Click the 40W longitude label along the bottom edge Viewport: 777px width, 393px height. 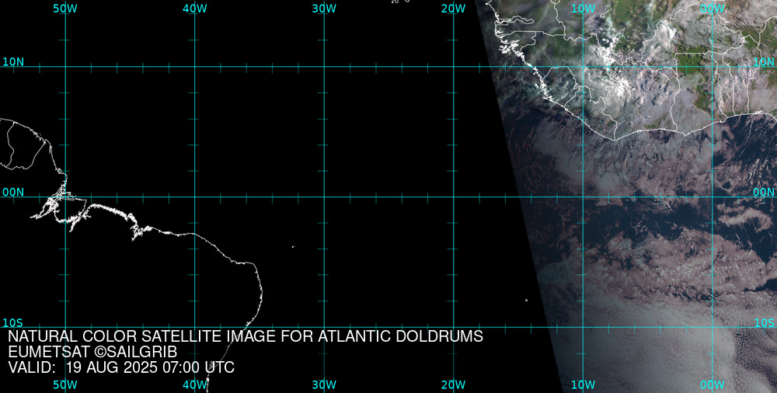195,385
